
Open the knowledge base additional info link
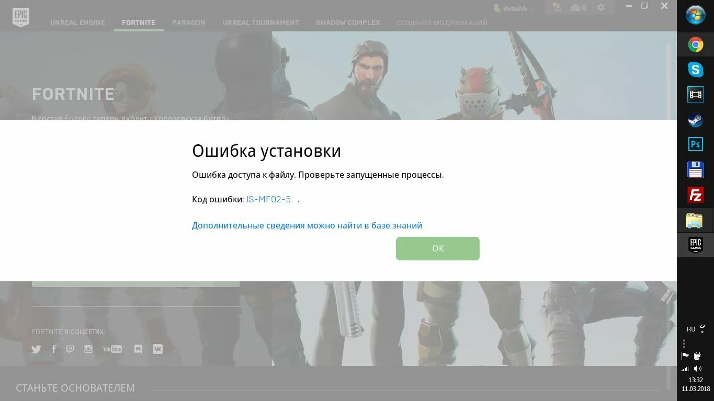307,225
